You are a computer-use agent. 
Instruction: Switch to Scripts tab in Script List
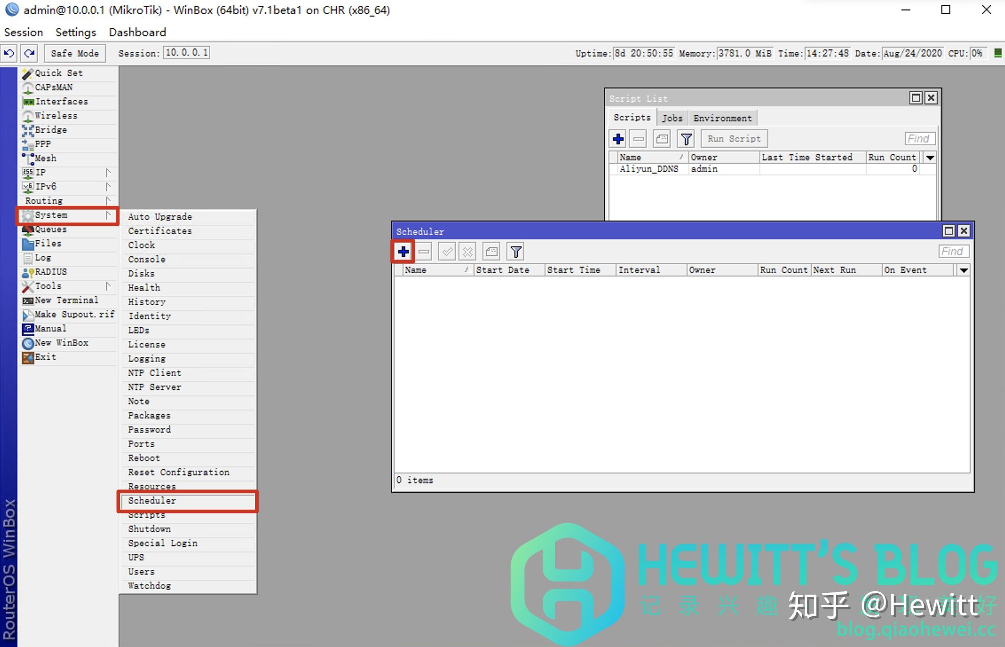pos(632,118)
